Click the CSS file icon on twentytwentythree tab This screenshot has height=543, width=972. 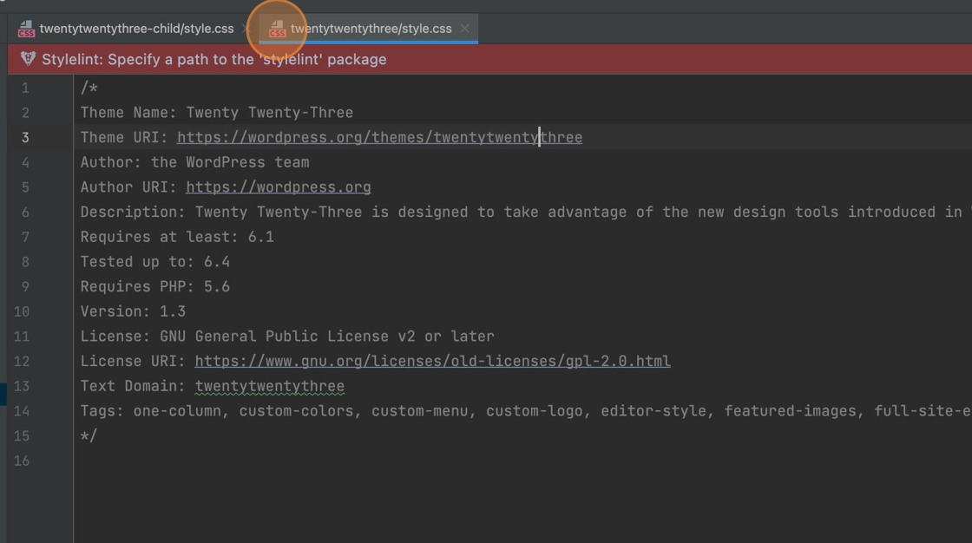coord(277,29)
